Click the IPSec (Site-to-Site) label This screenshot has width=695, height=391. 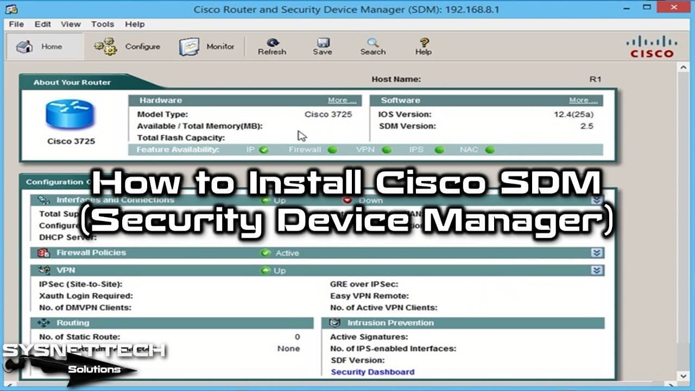[81, 284]
